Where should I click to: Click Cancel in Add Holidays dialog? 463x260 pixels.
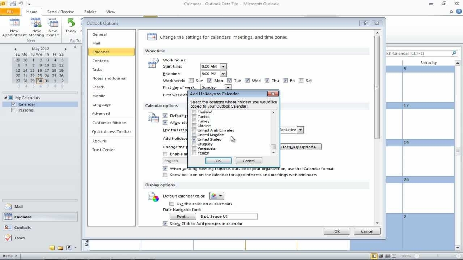(x=249, y=161)
